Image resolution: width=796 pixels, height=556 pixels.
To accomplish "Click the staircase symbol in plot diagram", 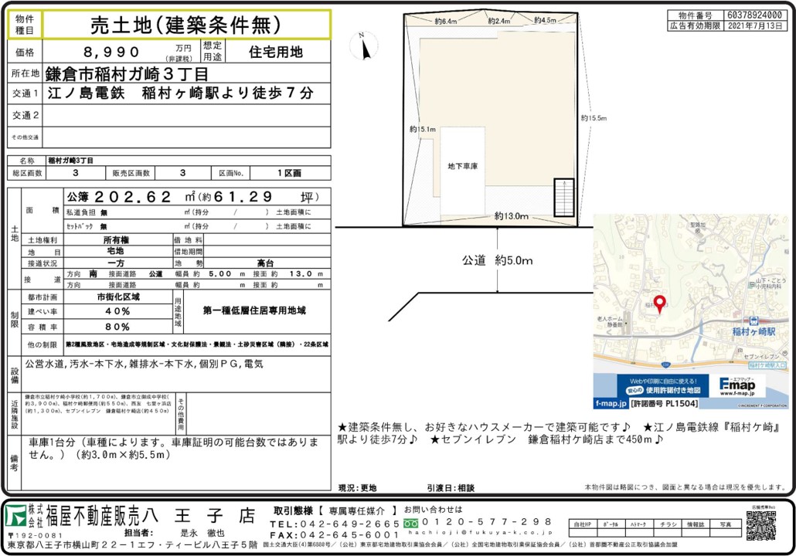I will tap(565, 199).
